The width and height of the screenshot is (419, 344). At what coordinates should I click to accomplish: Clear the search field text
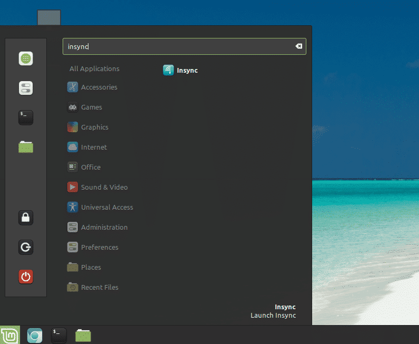(x=298, y=46)
